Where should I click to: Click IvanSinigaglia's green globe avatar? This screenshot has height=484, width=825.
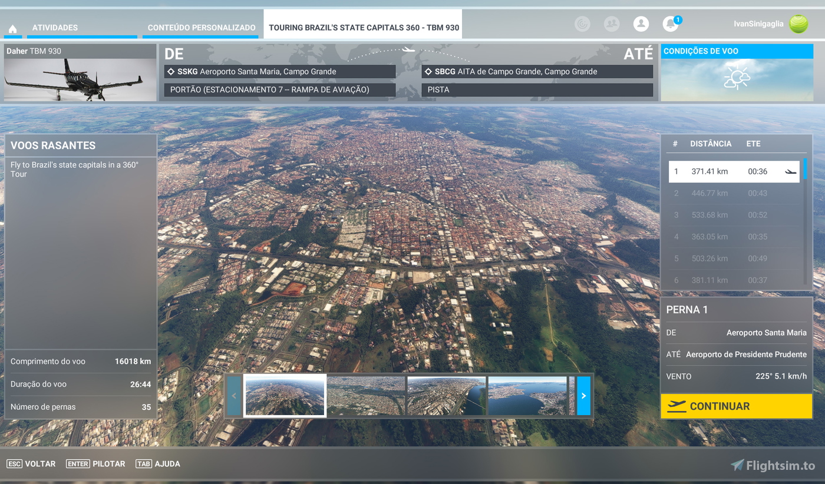pyautogui.click(x=799, y=24)
